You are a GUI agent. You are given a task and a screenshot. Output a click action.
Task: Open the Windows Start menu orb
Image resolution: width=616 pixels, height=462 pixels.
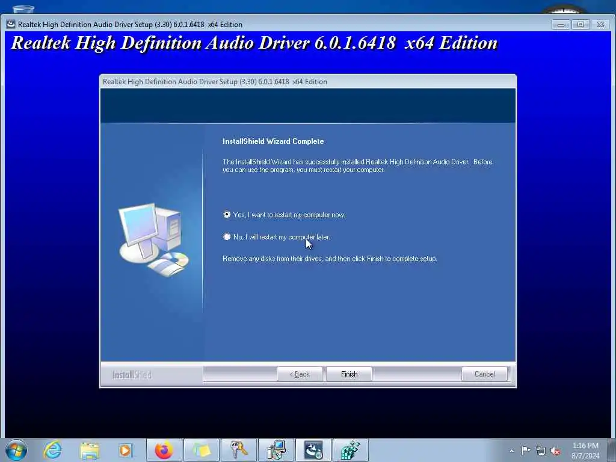[x=16, y=450]
